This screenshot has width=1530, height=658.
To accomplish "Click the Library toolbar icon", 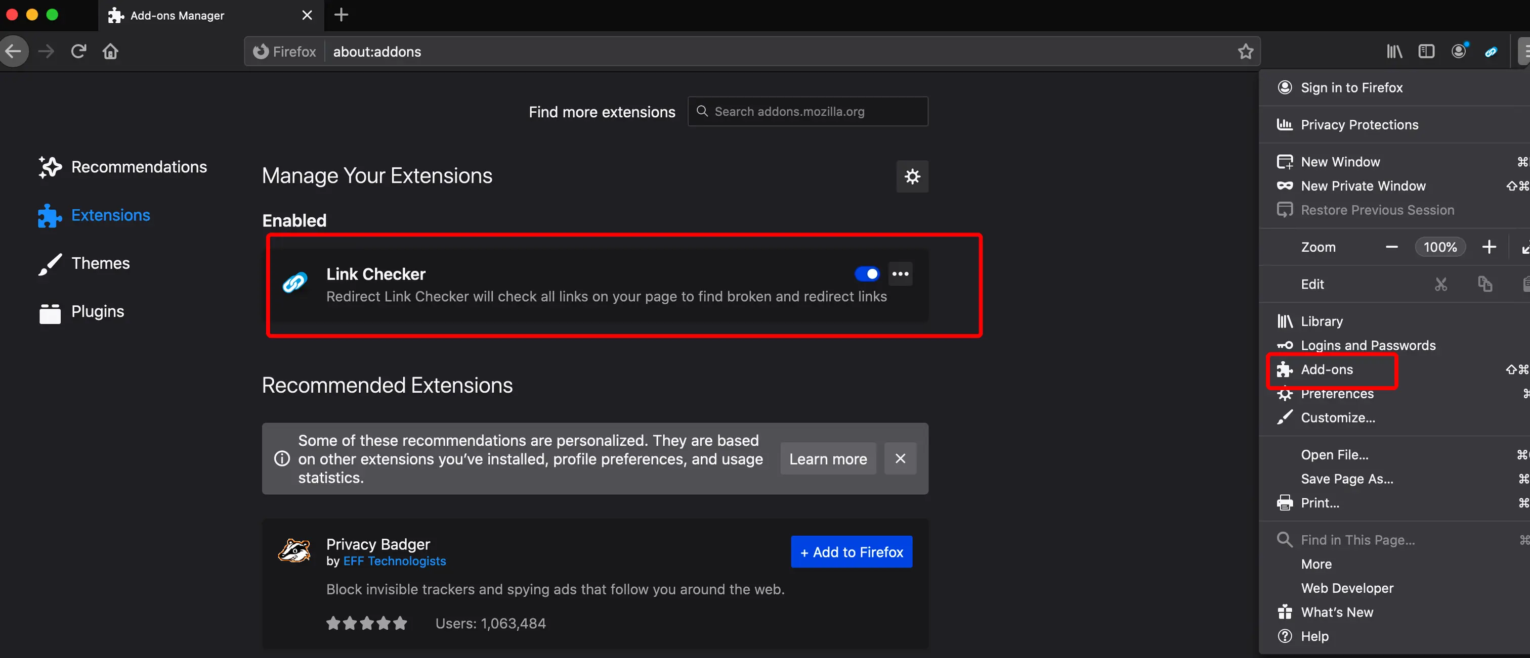I will 1393,52.
